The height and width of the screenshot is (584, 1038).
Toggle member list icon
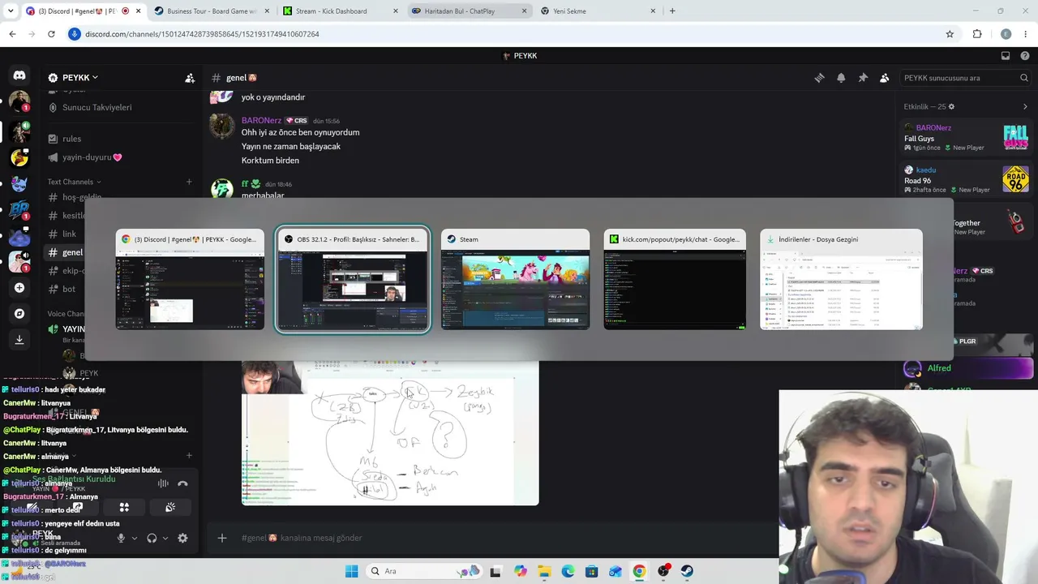tap(885, 78)
